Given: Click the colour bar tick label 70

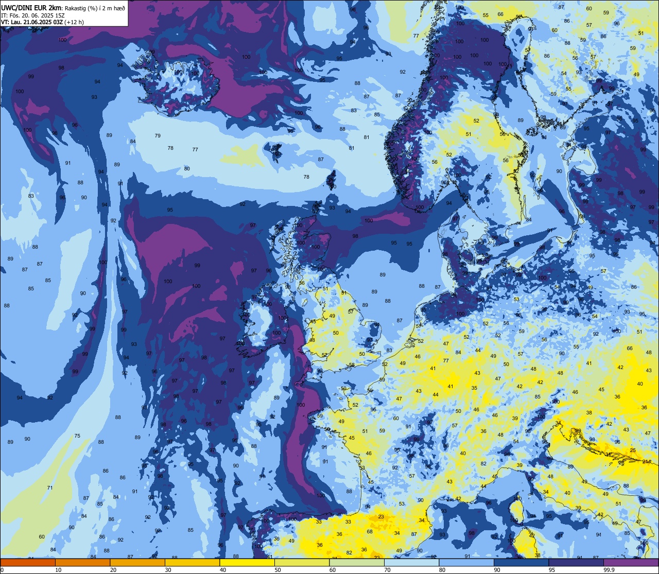Looking at the screenshot, I should (x=387, y=570).
